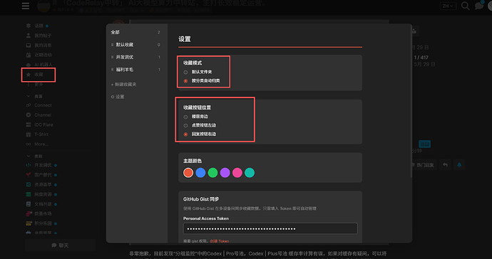Viewport: 492px width, 259px height.
Task: Click the 我的消息 inbox icon in sidebar
Action: [29, 45]
